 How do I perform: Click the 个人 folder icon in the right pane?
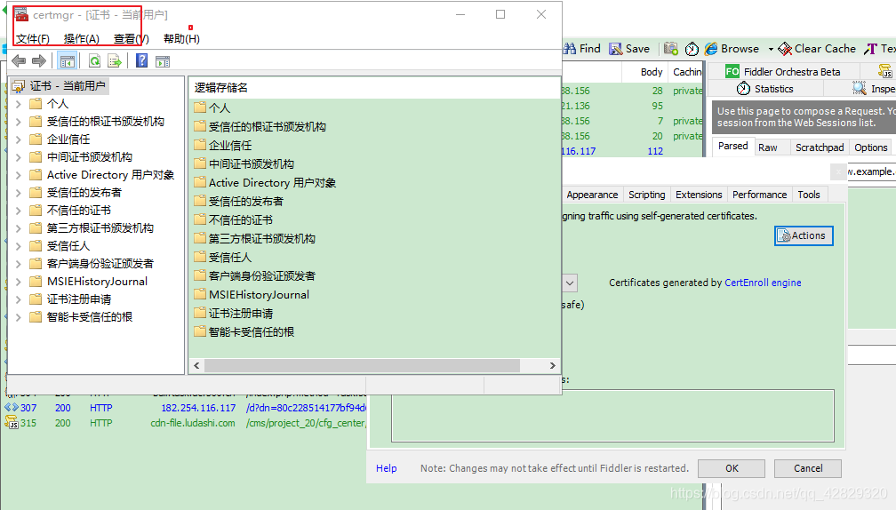pyautogui.click(x=200, y=108)
